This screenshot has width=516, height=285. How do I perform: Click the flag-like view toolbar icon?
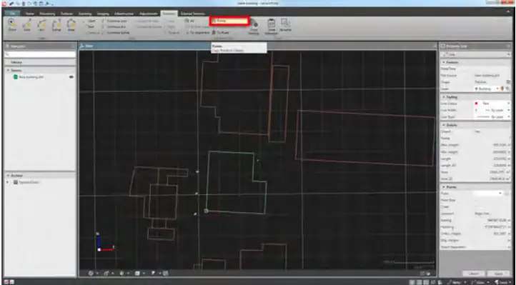pos(153,273)
